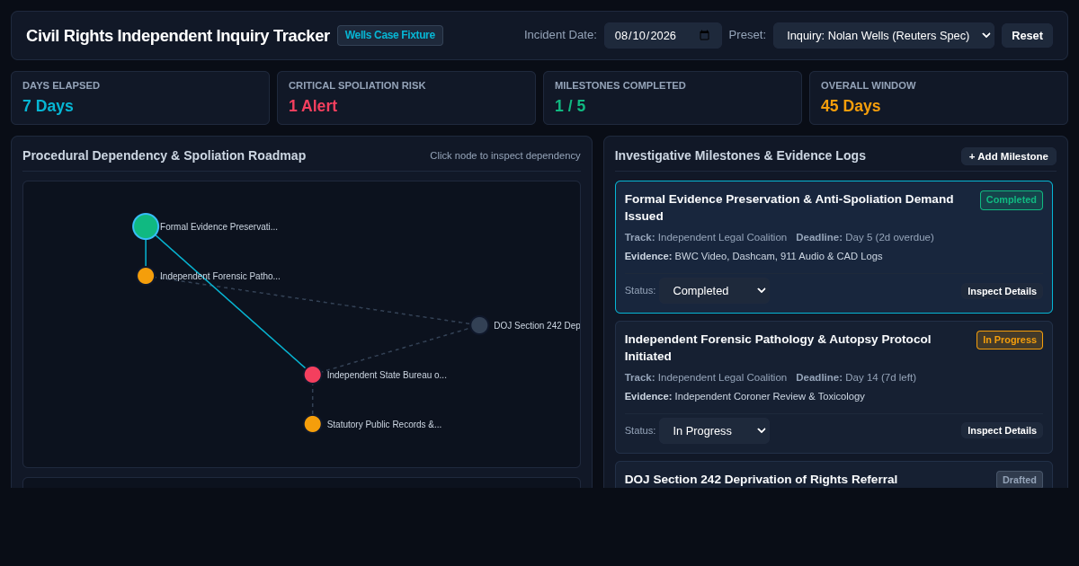Click the 'Statutory Public Records &...' node label
The width and height of the screenshot is (1079, 566).
pos(384,425)
